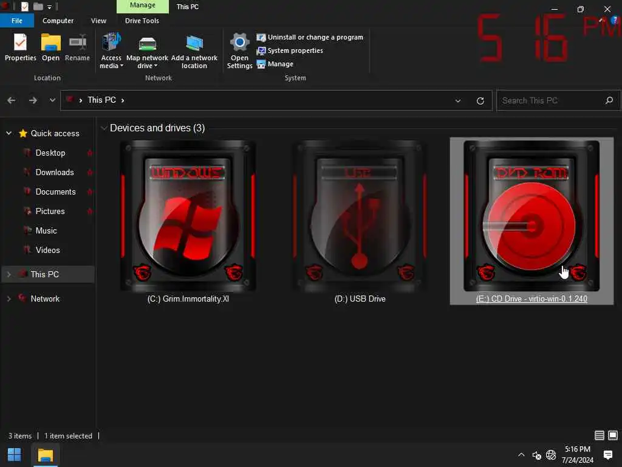Expand chevron after This PC in address bar
The width and height of the screenshot is (622, 467).
pos(123,100)
